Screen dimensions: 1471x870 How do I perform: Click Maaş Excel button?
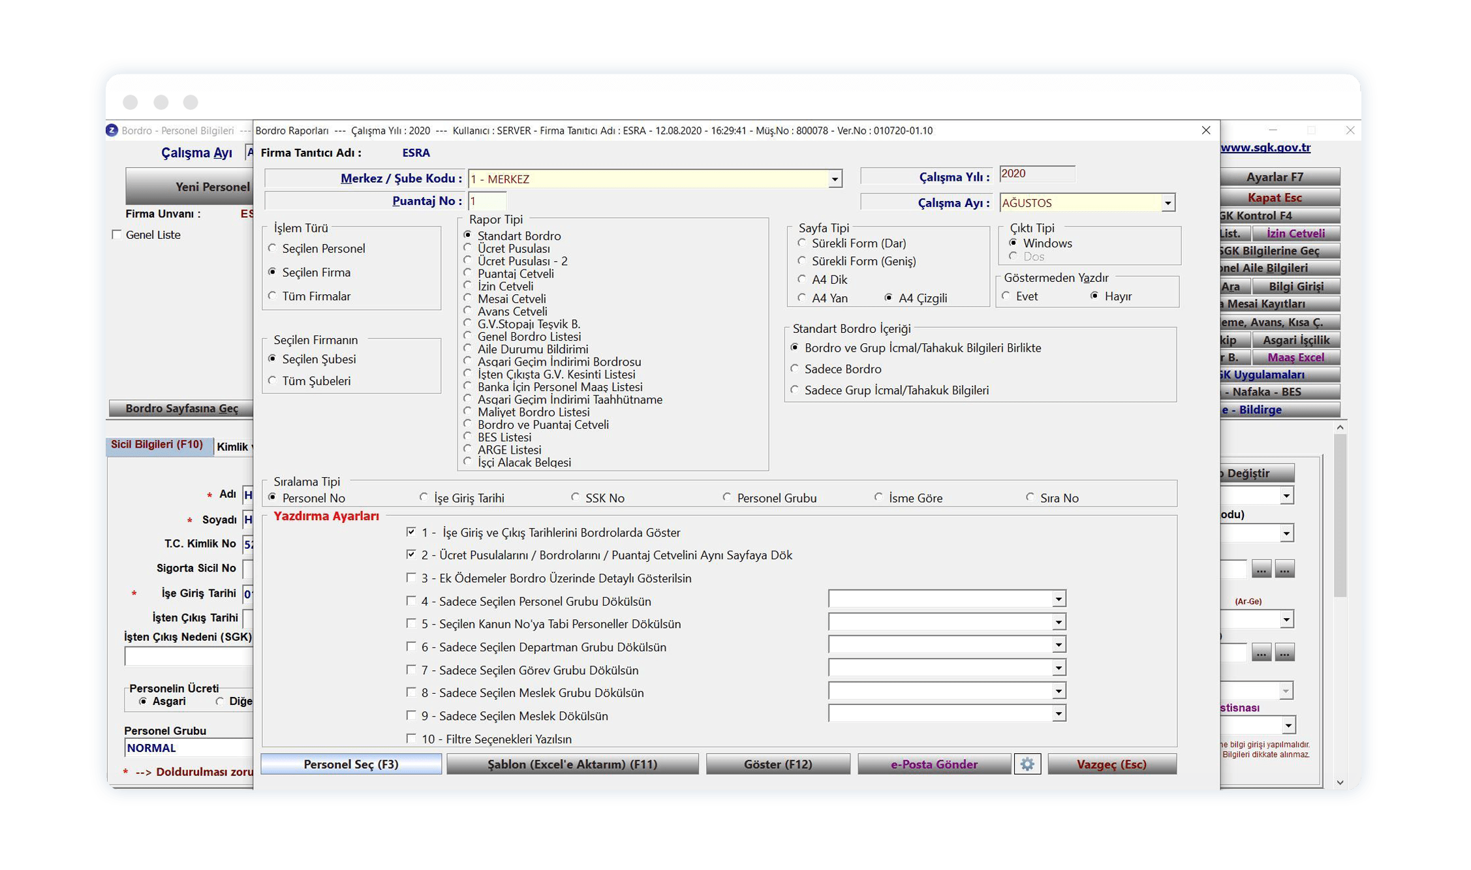[x=1295, y=358]
